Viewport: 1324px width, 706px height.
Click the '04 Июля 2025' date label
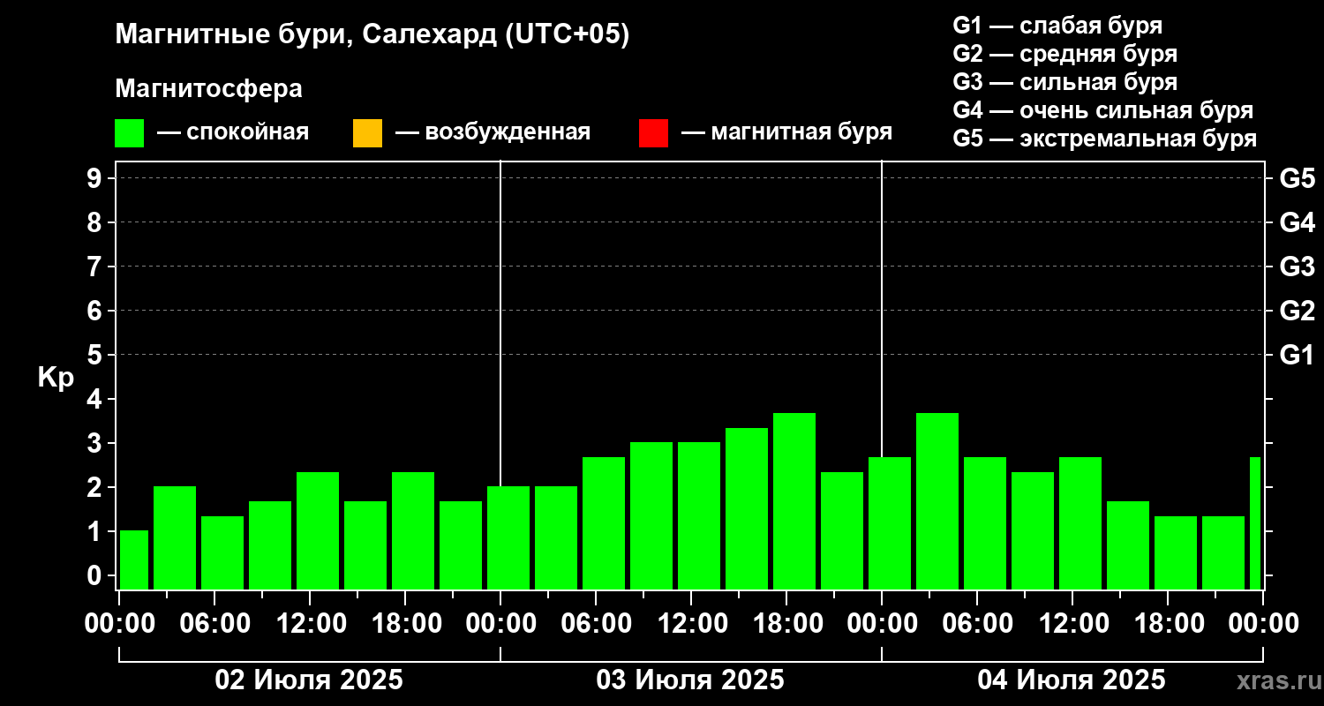click(x=1072, y=680)
